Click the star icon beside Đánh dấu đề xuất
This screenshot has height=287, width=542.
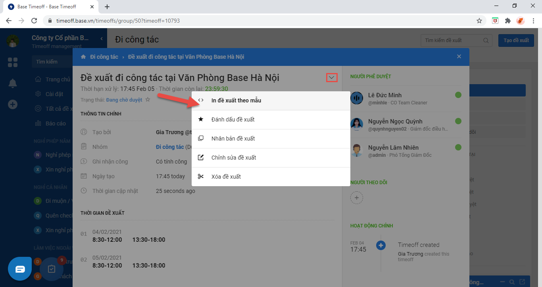point(201,119)
